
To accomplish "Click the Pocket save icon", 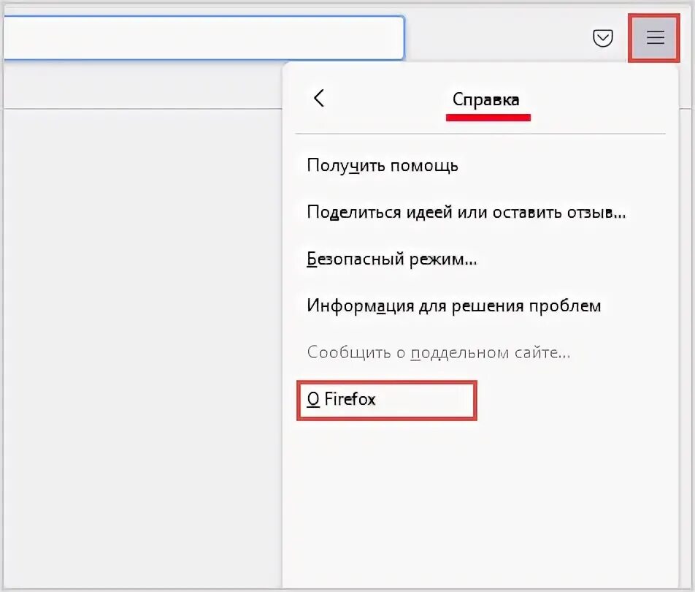I will 602,38.
